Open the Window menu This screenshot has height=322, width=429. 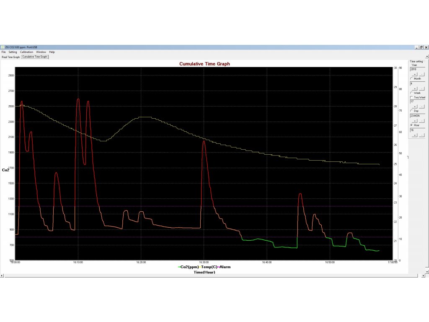(41, 52)
